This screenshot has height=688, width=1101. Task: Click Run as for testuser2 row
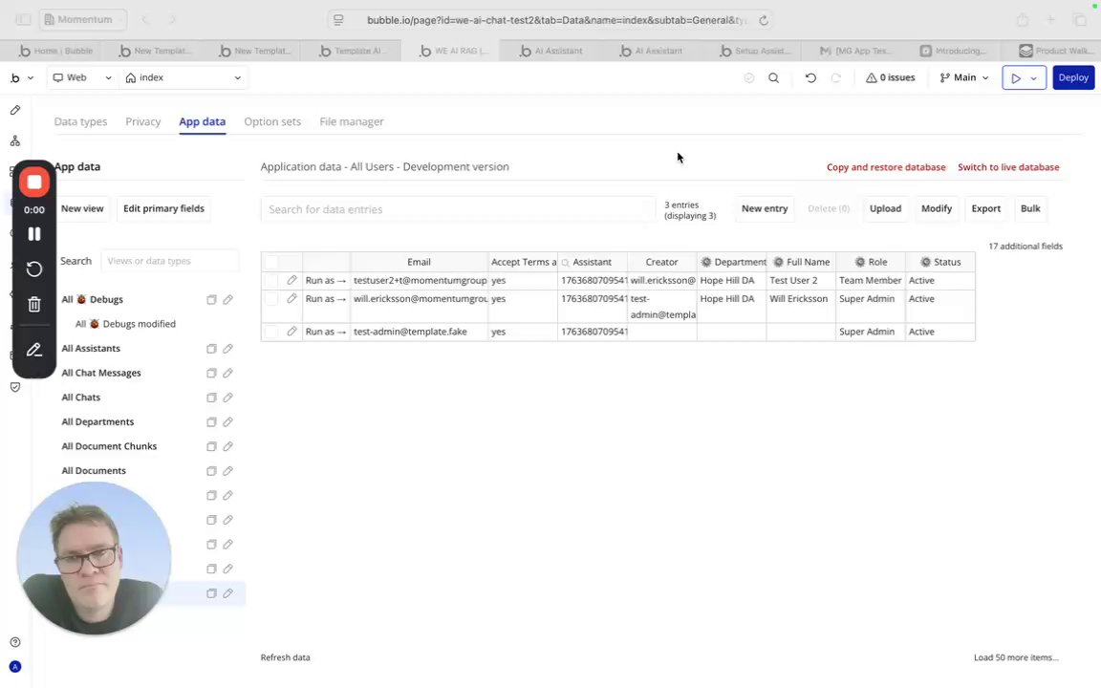pyautogui.click(x=326, y=280)
